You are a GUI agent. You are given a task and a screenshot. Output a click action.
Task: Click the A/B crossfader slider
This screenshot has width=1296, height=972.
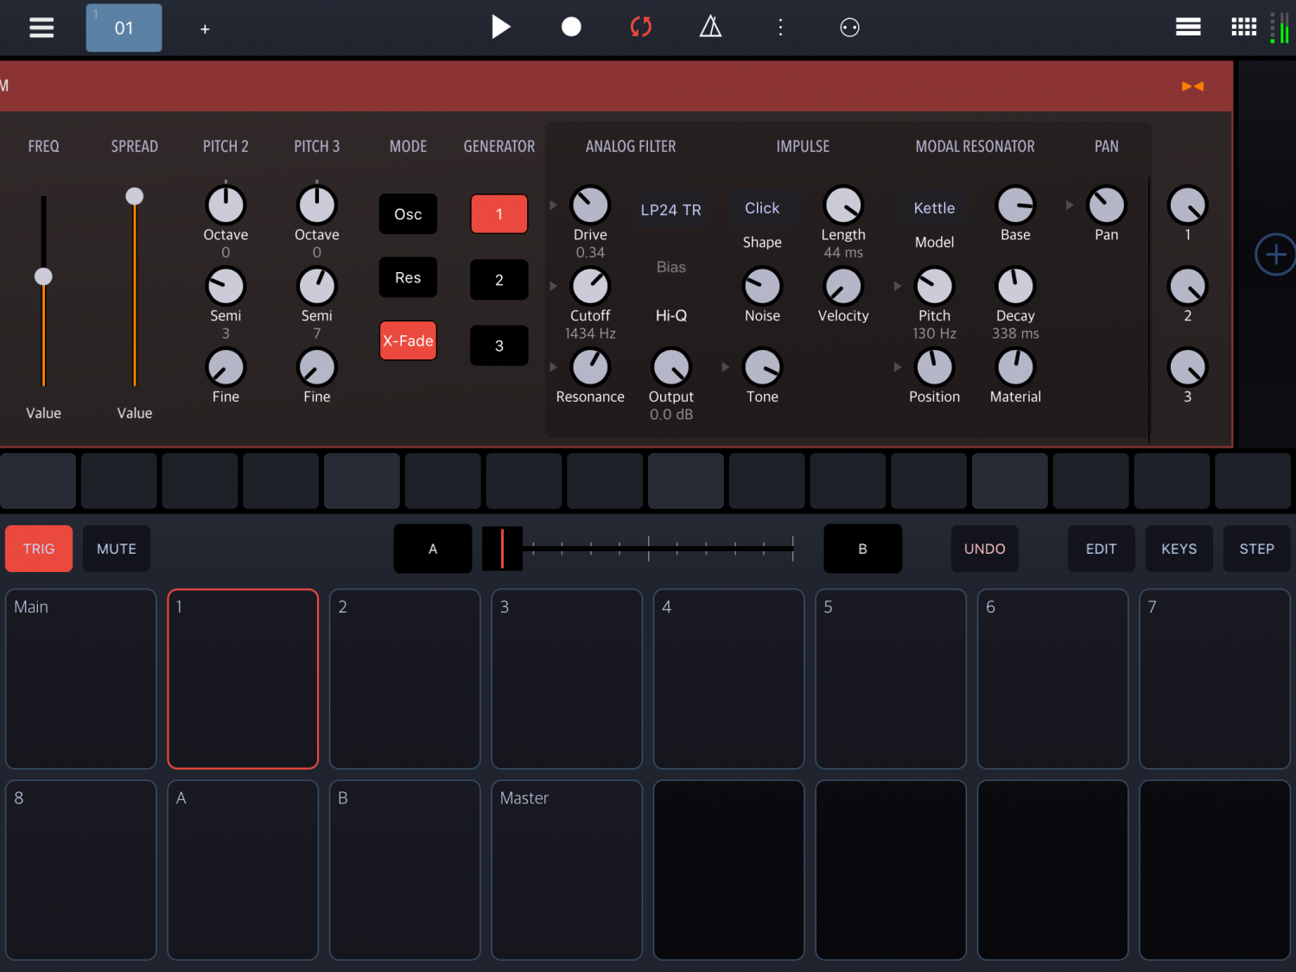638,549
